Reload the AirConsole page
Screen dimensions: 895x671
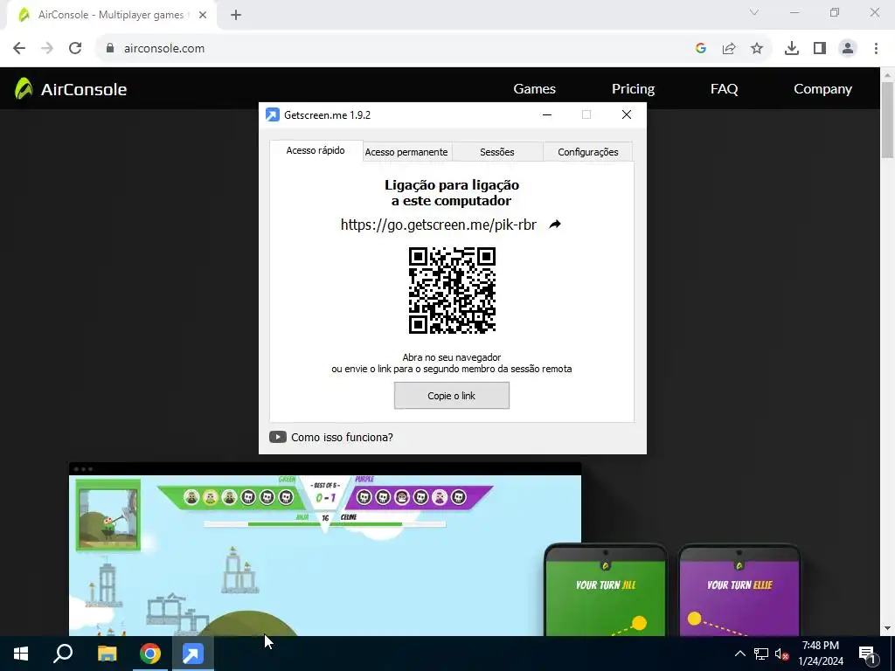tap(75, 48)
